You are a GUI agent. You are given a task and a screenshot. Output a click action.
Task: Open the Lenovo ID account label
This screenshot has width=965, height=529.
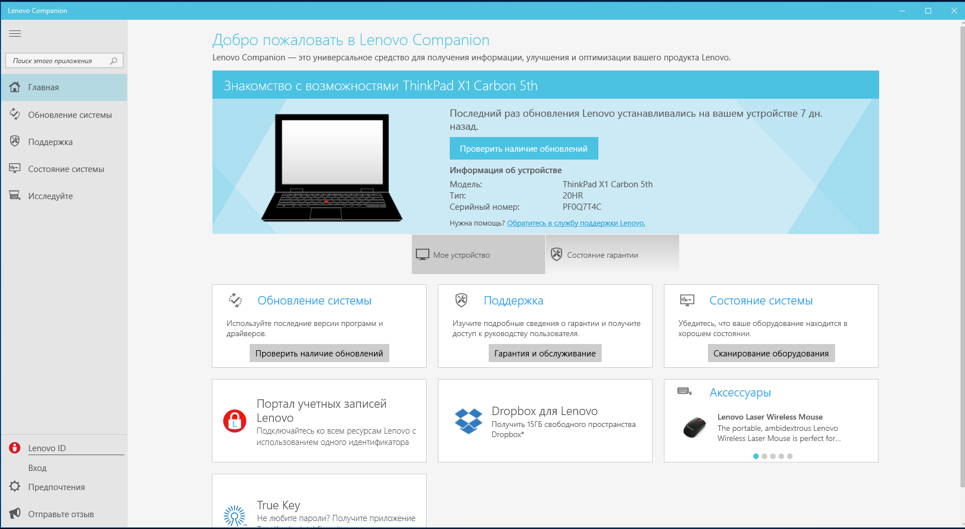[x=47, y=448]
